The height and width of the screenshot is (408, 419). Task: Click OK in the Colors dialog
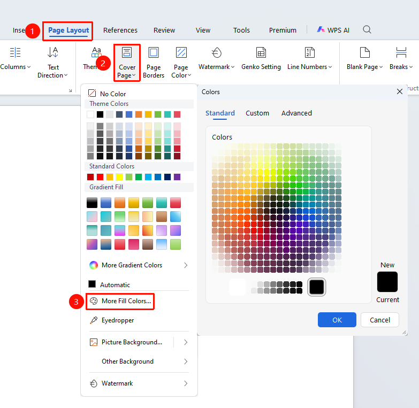(x=337, y=320)
